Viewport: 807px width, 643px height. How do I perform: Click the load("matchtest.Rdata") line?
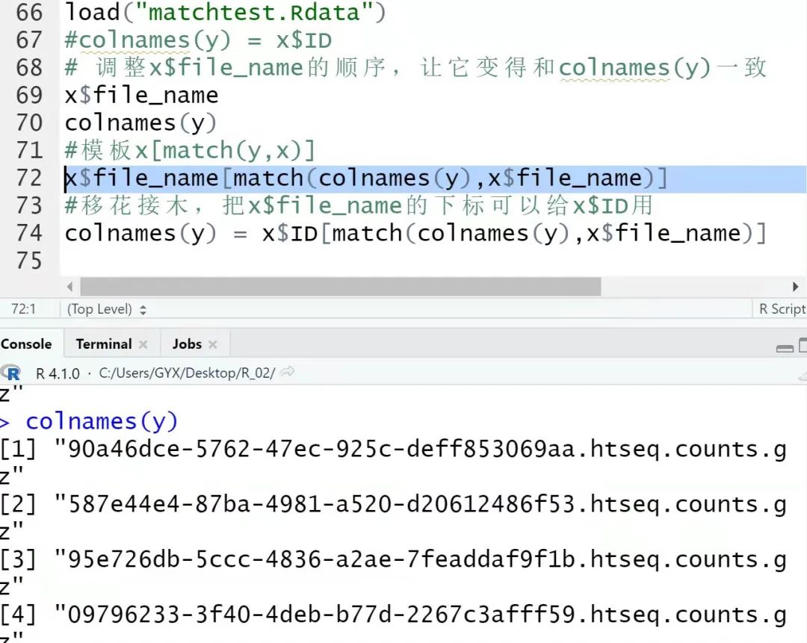[225, 12]
